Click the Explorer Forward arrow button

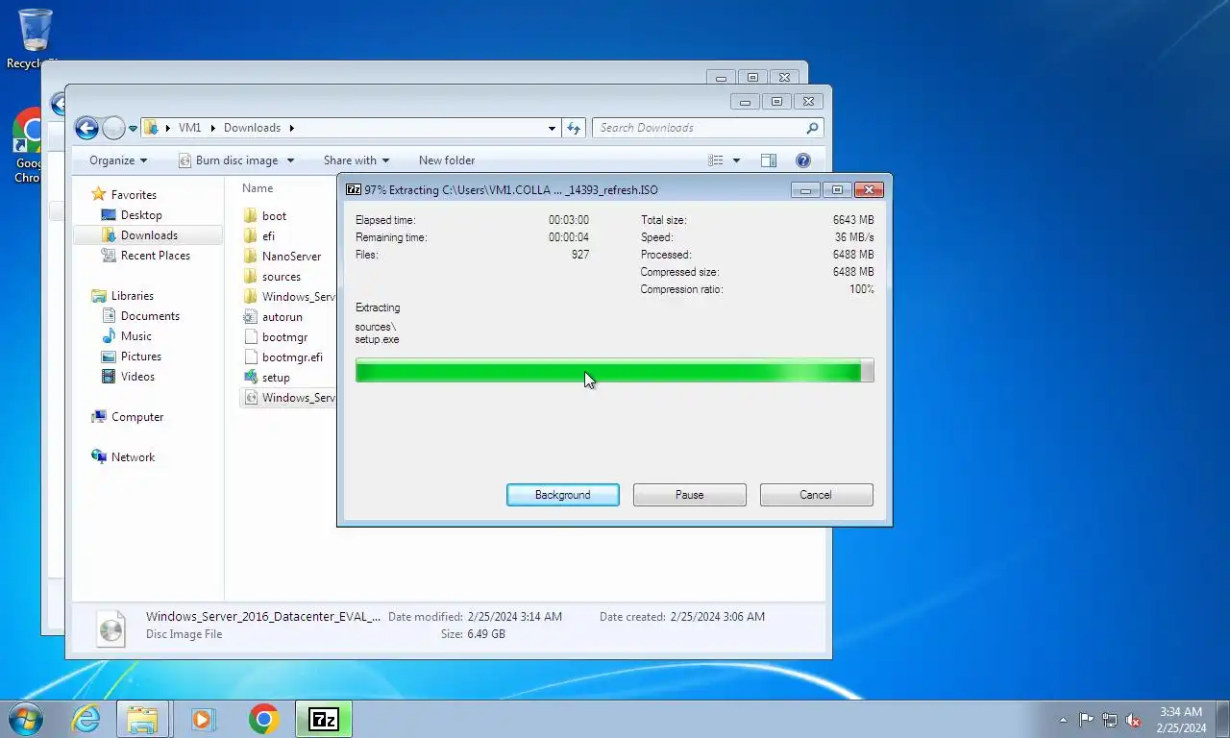point(113,128)
